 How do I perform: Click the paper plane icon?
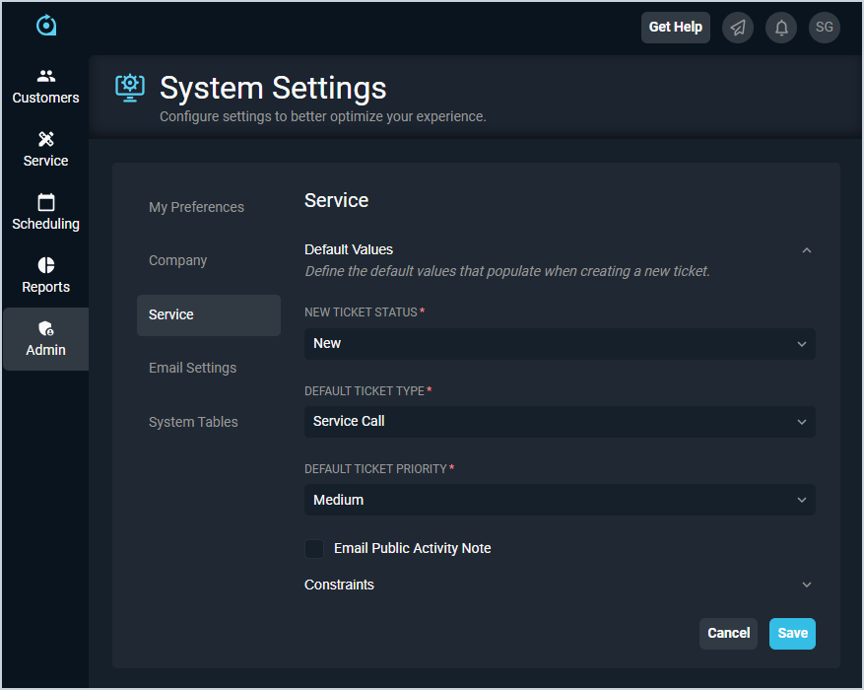pyautogui.click(x=737, y=28)
